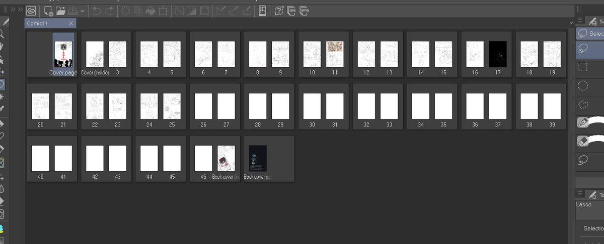Create a new file with New icon
Screen dimensions: 604x244
(48, 11)
